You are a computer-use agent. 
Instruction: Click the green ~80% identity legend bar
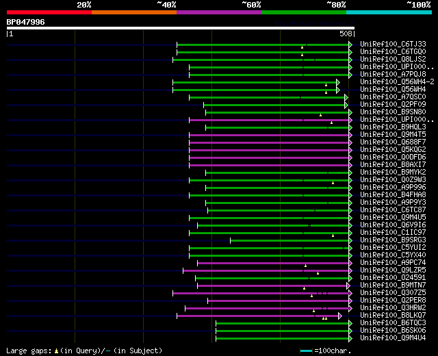pos(304,12)
